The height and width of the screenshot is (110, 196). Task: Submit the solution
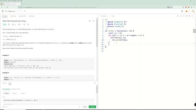(x=92, y=107)
